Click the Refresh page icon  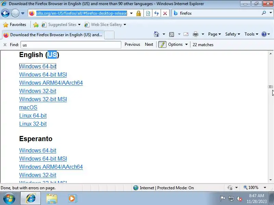[157, 13]
